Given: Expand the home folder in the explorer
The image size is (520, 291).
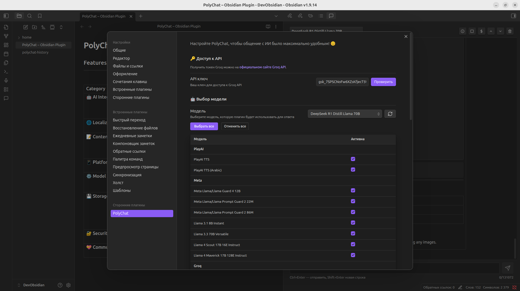Looking at the screenshot, I should 19,37.
